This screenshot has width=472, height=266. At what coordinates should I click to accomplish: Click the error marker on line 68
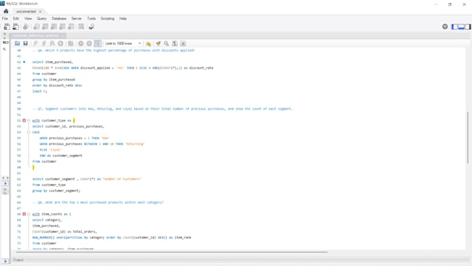(x=24, y=214)
